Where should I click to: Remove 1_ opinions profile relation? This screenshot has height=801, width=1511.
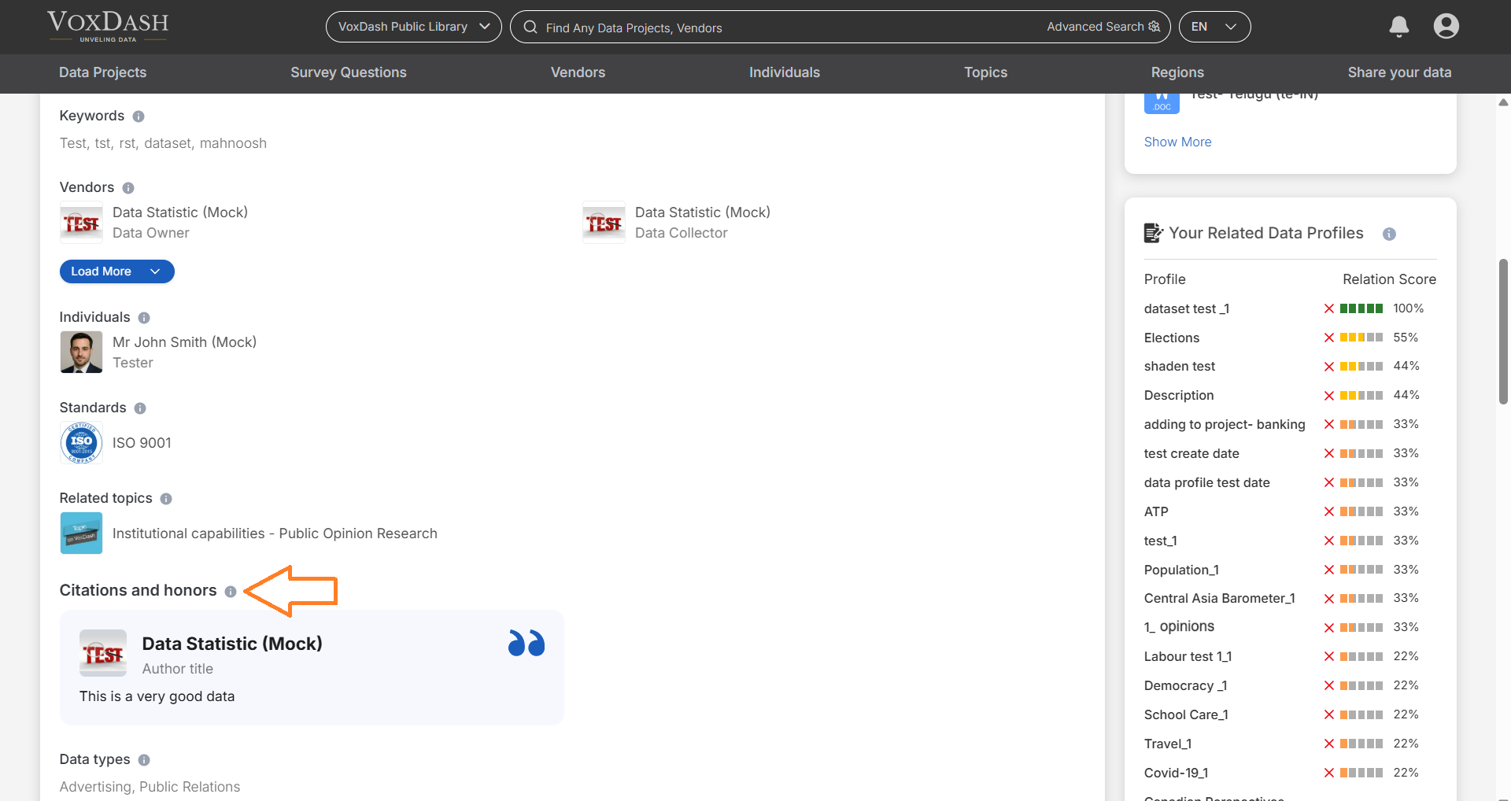[x=1329, y=628]
